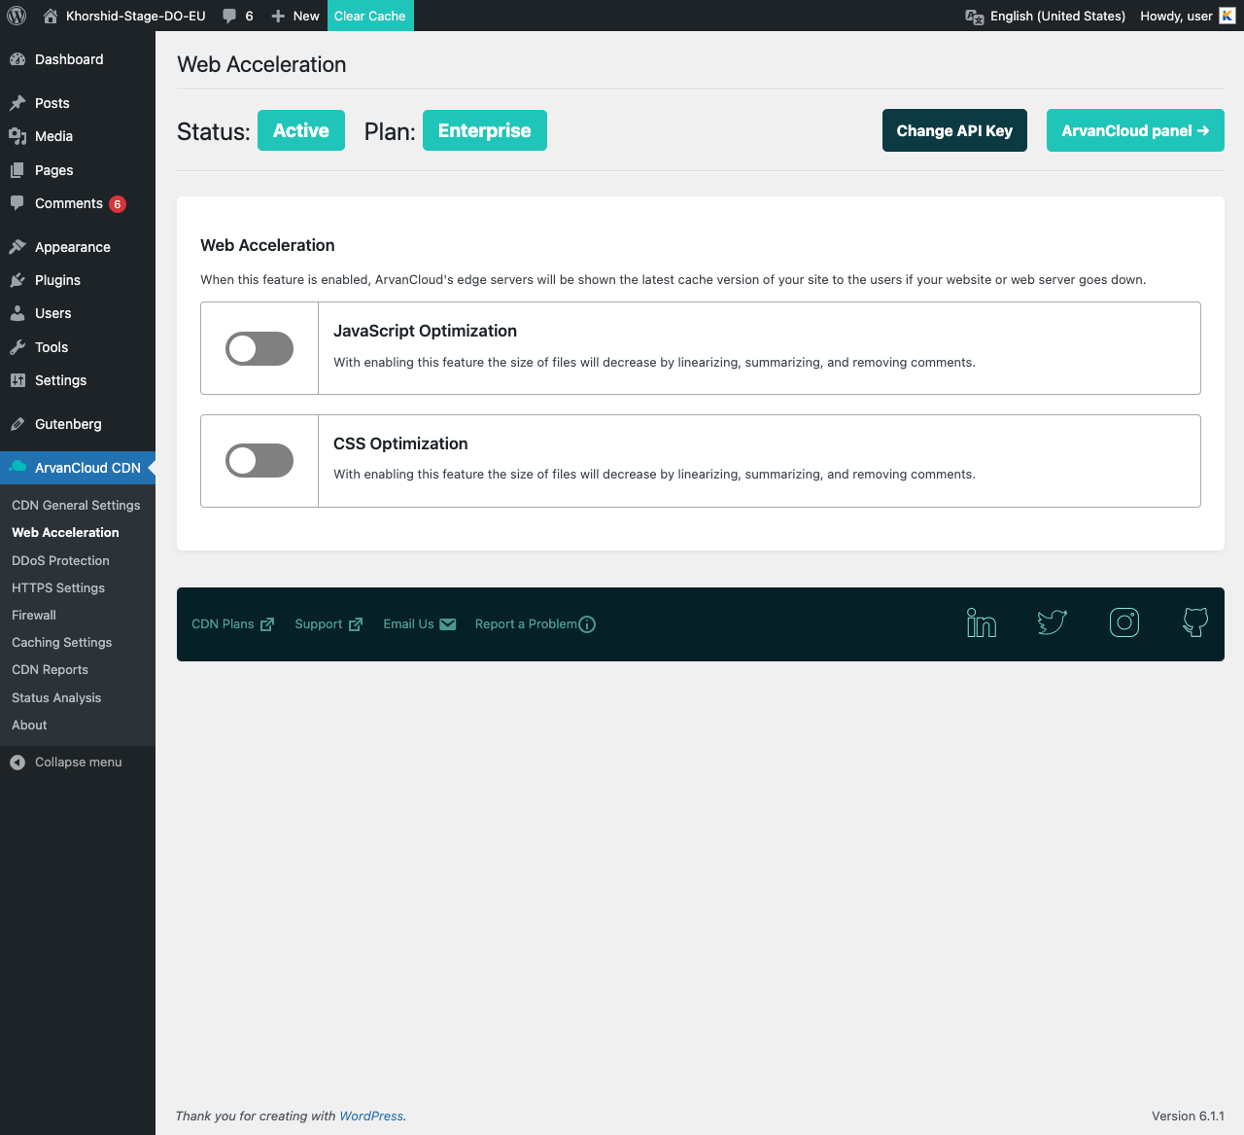Click the Enterprise plan badge
Screen dimensions: 1244x1135
tap(485, 130)
